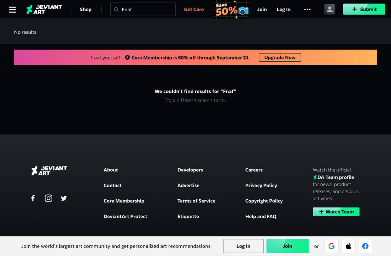The image size is (391, 256).
Task: Click Log In on bottom bar
Action: point(243,246)
